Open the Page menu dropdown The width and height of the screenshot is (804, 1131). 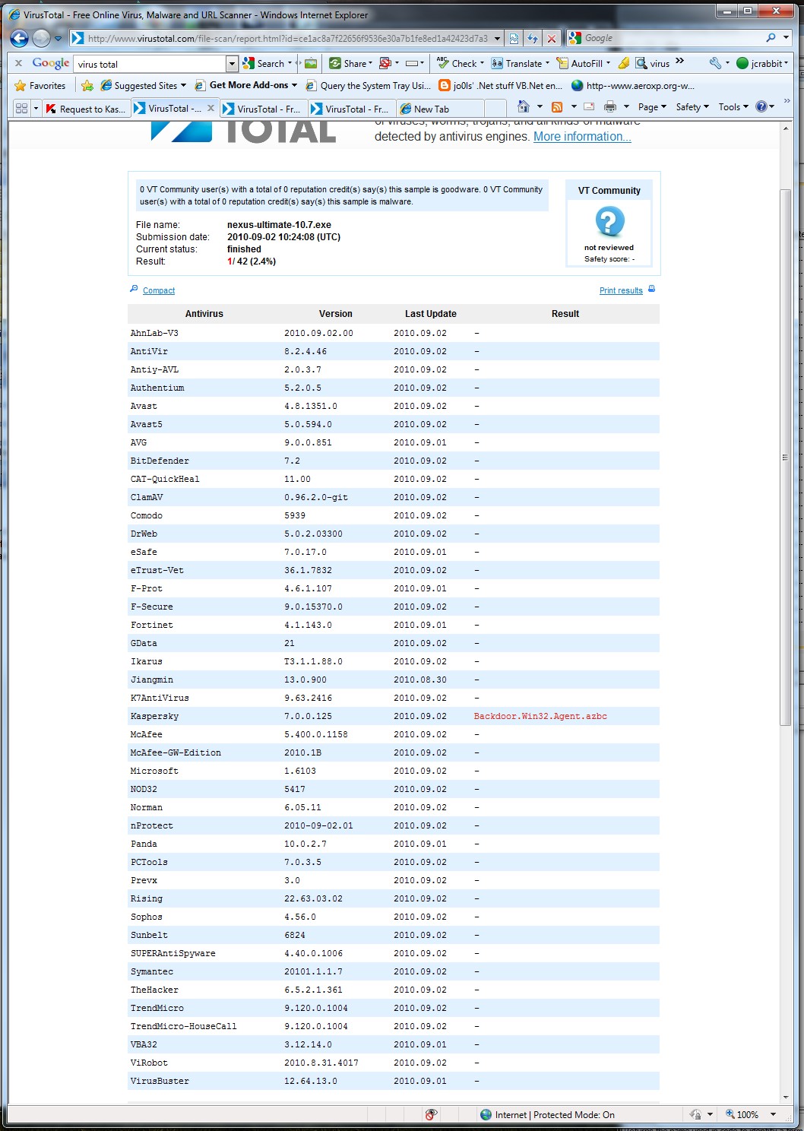click(x=652, y=107)
